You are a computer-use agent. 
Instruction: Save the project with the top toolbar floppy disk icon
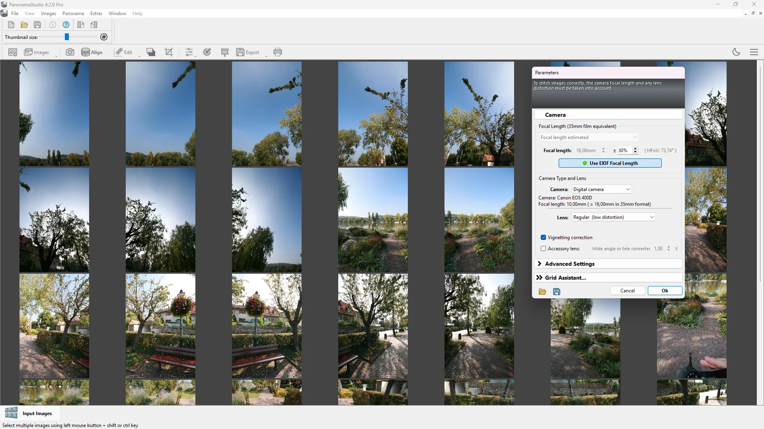[x=37, y=25]
